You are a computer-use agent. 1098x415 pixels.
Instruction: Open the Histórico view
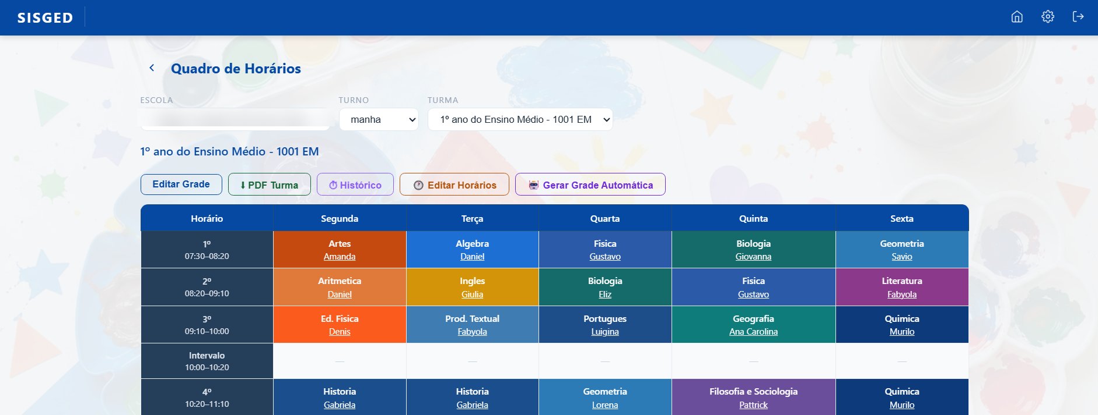click(x=355, y=185)
